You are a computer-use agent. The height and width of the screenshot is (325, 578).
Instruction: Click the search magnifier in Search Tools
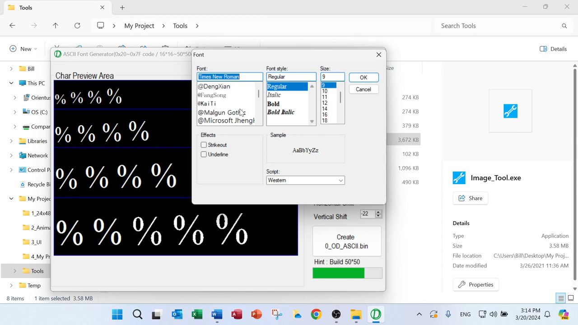[564, 26]
